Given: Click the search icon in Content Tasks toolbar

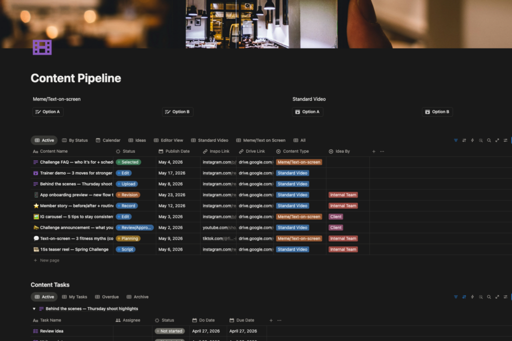Looking at the screenshot, I should pos(489,297).
